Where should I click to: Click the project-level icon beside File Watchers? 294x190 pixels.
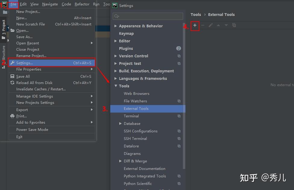pos(179,101)
